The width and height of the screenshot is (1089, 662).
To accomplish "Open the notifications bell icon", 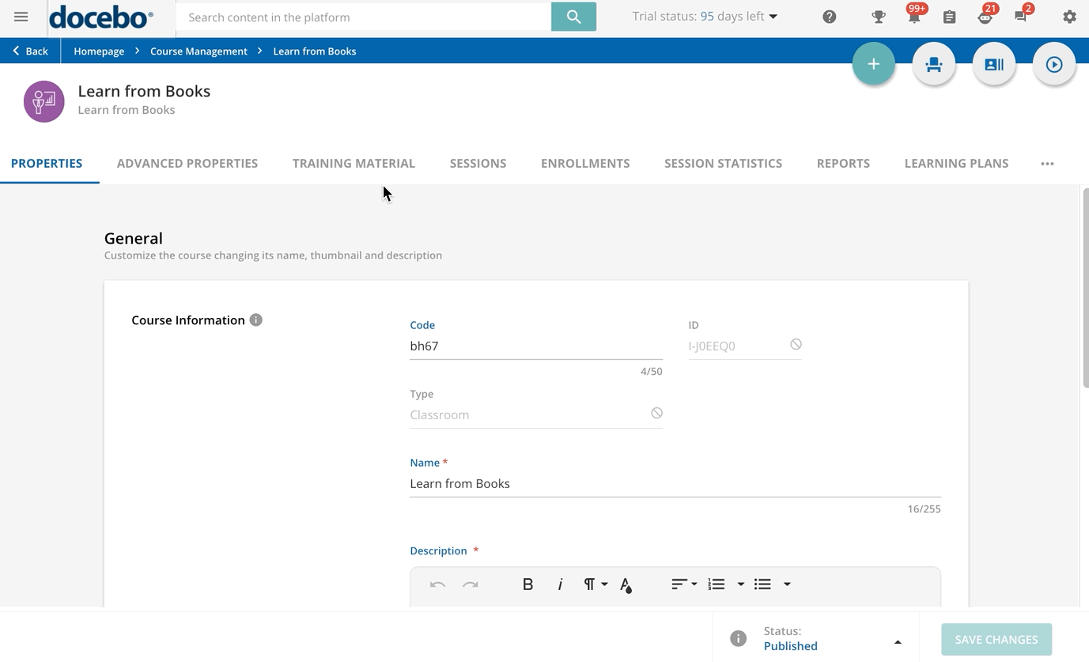I will click(913, 17).
